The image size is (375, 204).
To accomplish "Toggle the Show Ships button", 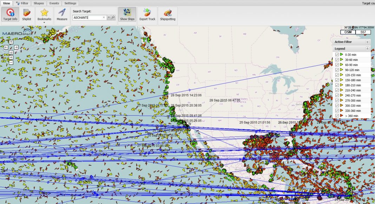I will click(x=127, y=15).
